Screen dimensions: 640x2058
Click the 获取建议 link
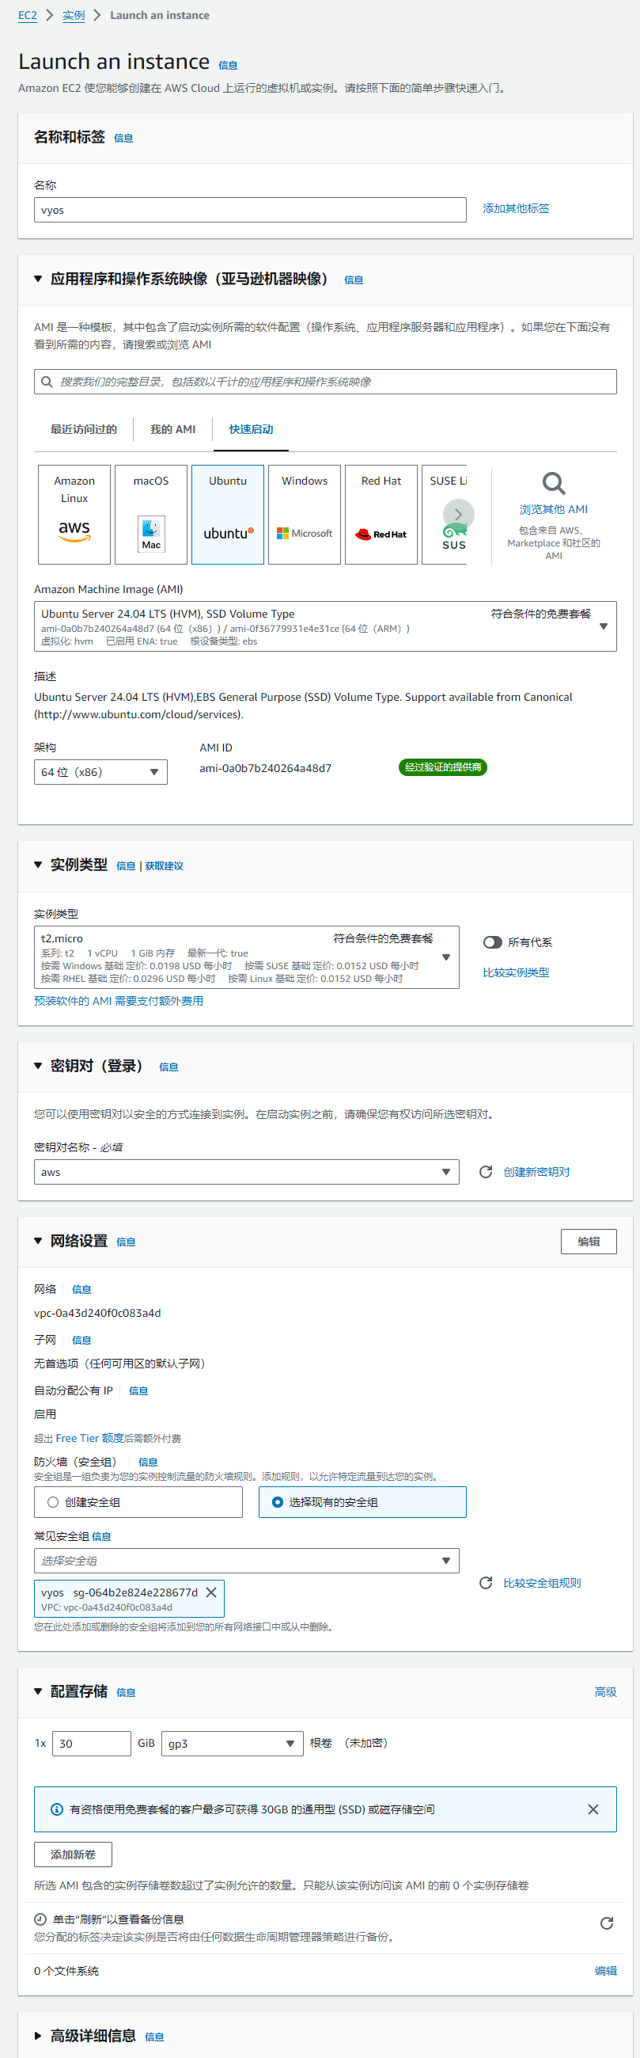(165, 866)
